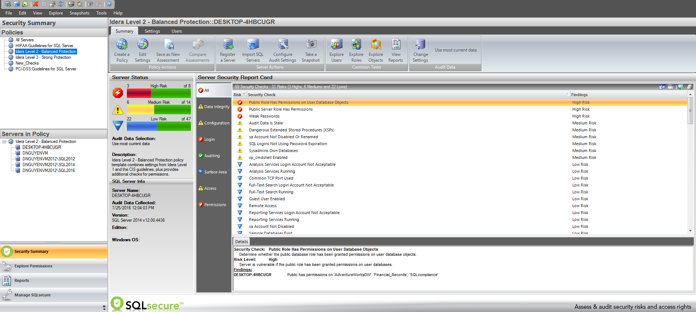Collapse the Idera Level 2 server tree node
This screenshot has height=312, width=696.
click(x=4, y=141)
